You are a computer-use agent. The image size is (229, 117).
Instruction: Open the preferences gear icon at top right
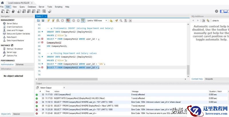216,11
